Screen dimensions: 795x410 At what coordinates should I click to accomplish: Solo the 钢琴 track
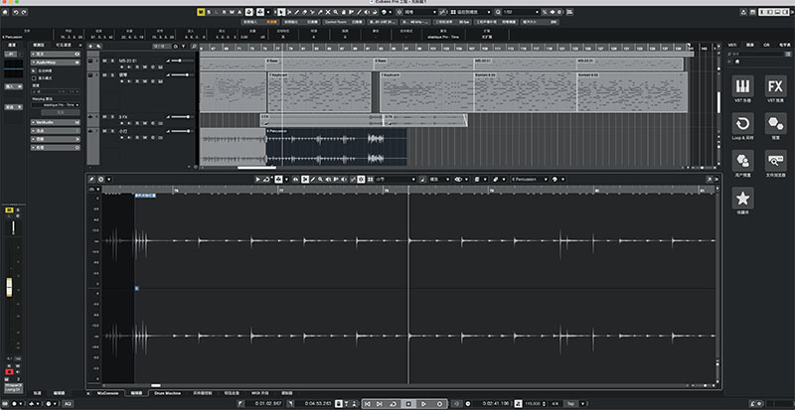point(112,75)
